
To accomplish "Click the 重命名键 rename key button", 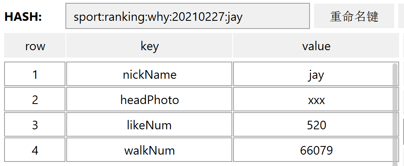I will (354, 16).
